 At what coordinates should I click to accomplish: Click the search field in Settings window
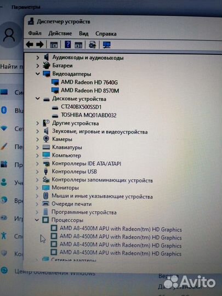click(12, 67)
